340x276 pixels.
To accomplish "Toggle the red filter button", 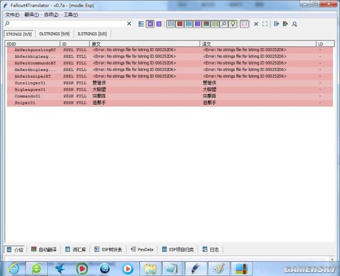I will pos(180,24).
